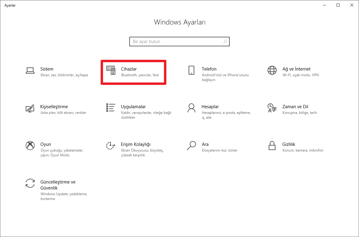Screen dimensions: 359x237
Task: Open the Ara title
Action: tap(205, 144)
